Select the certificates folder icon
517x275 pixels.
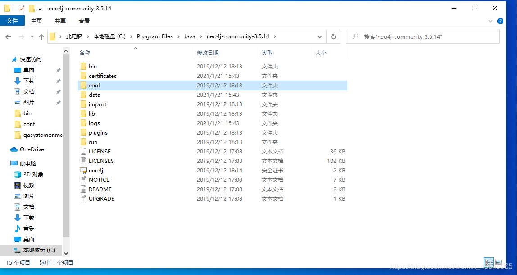click(83, 76)
